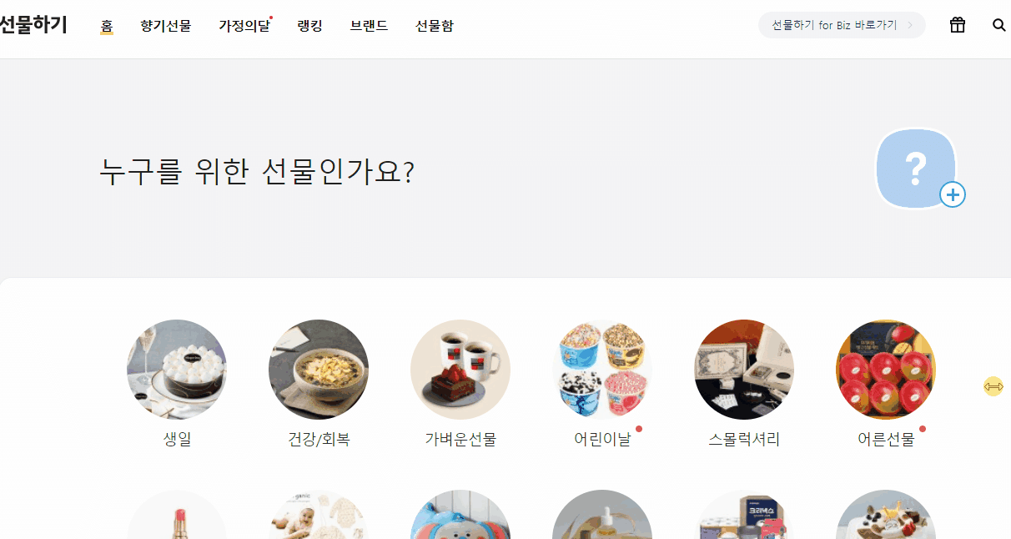This screenshot has width=1011, height=539.
Task: Open the 랭킹 page
Action: [310, 26]
